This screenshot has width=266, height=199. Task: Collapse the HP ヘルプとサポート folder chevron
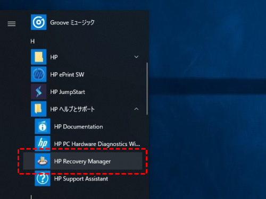(x=136, y=109)
